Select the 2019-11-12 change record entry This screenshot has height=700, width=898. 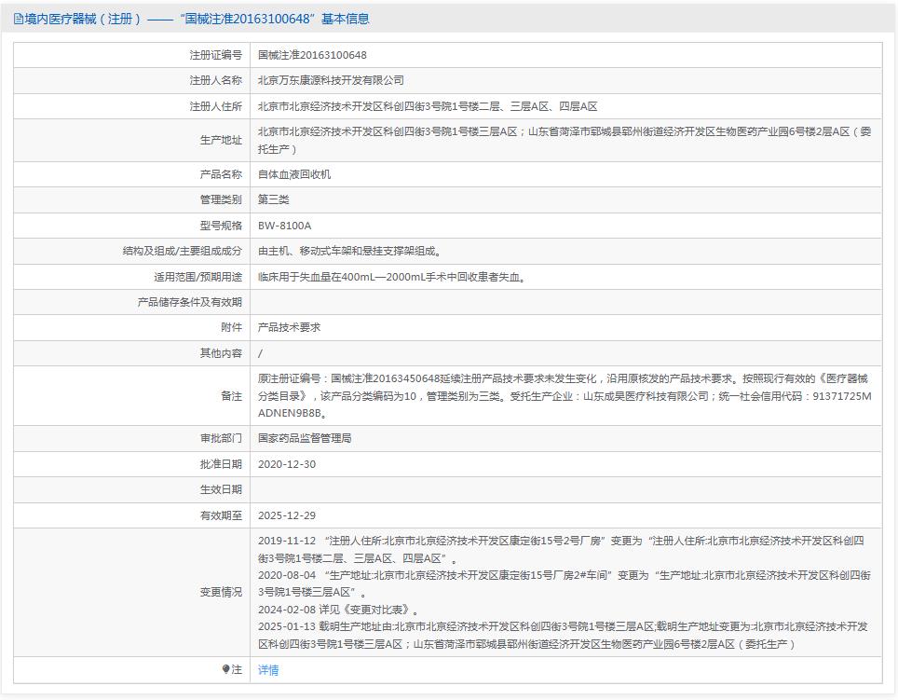561,549
